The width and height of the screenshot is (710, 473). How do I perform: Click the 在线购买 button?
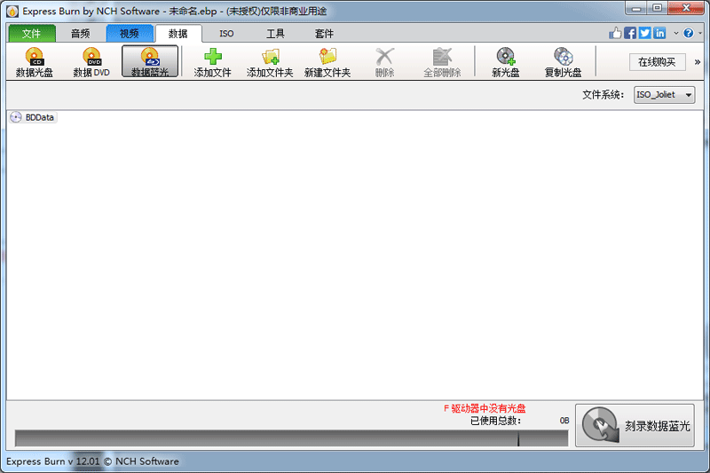click(x=657, y=62)
